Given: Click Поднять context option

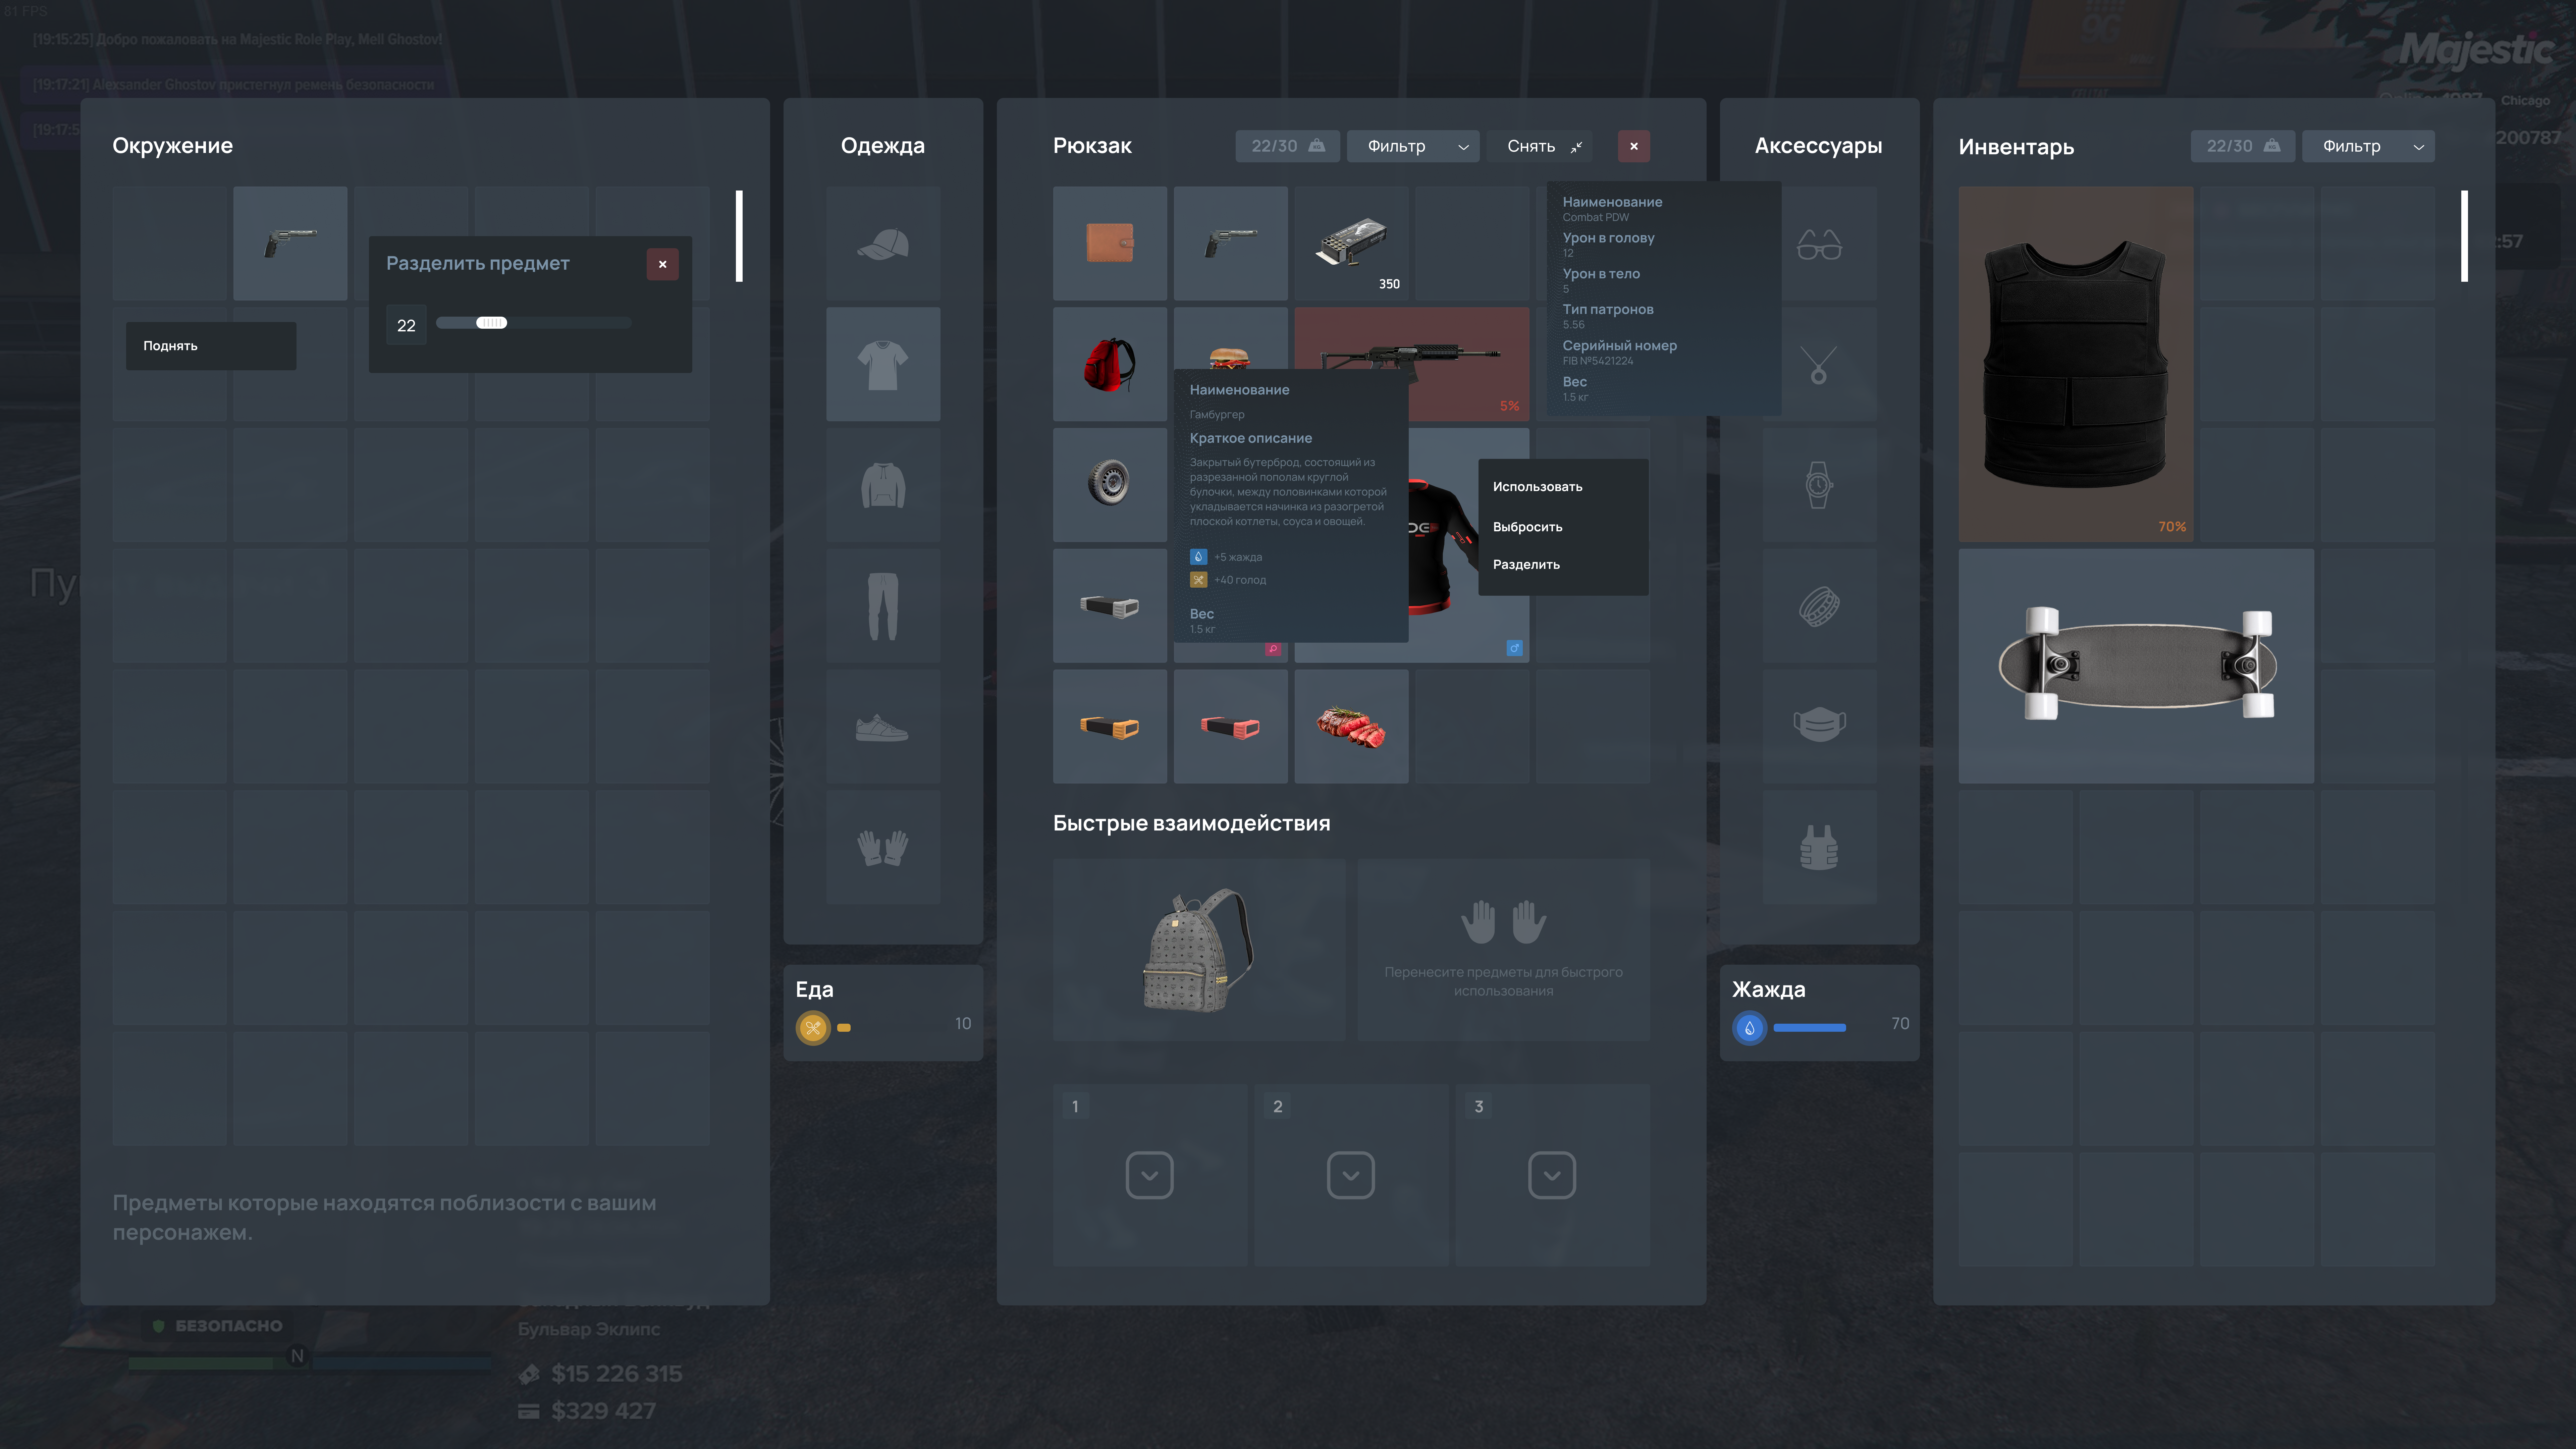Looking at the screenshot, I should (x=211, y=346).
